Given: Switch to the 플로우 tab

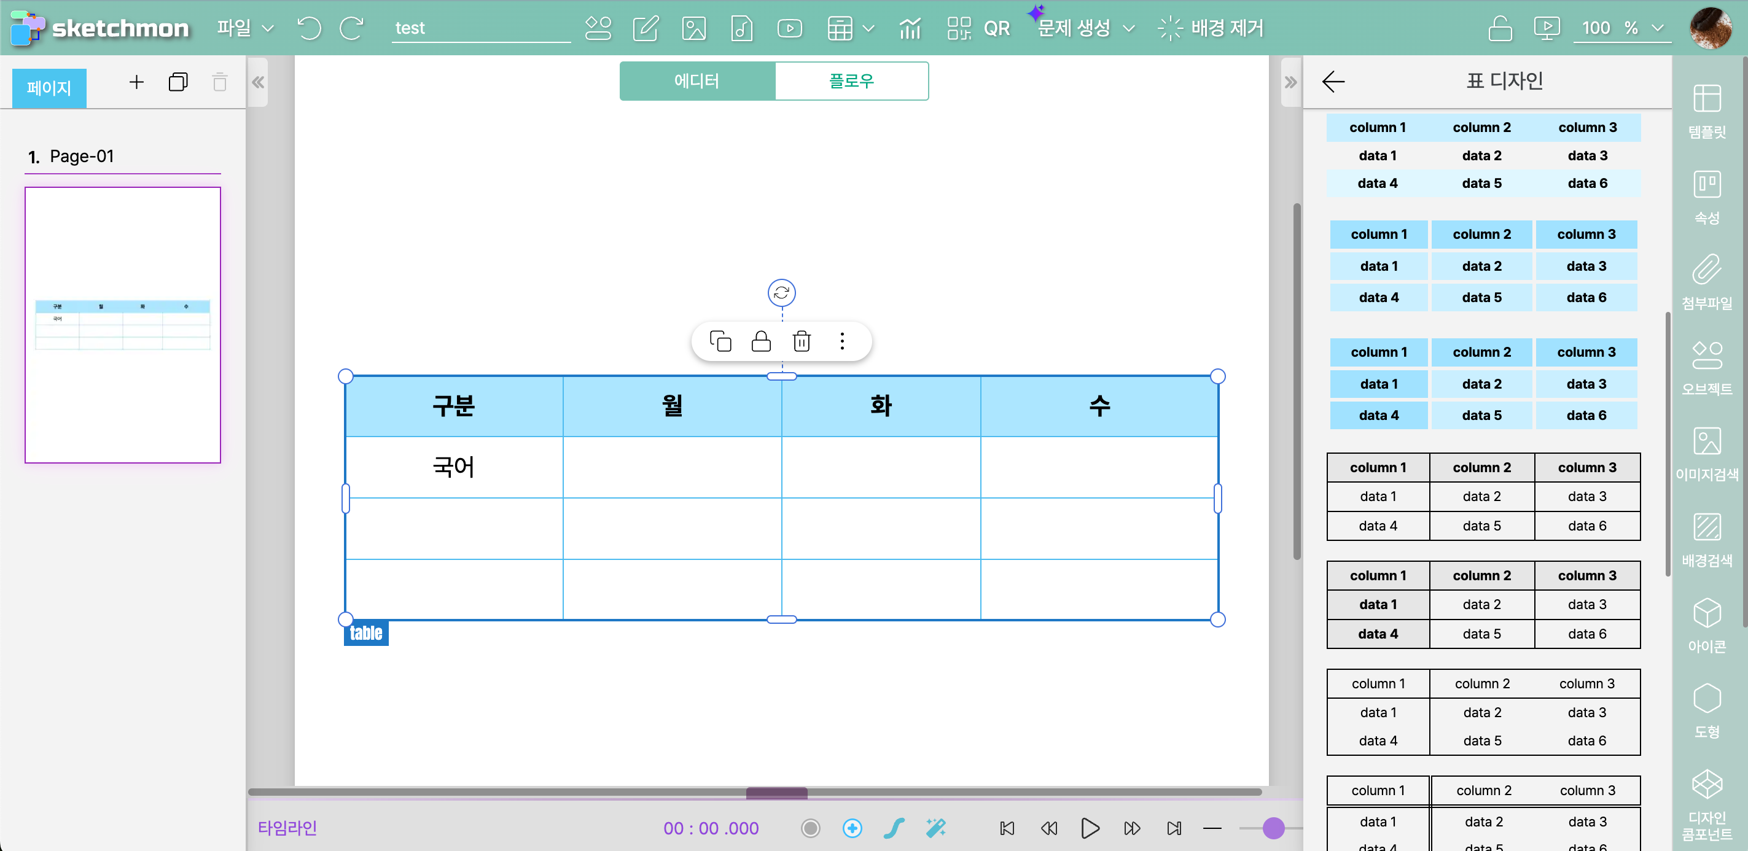Looking at the screenshot, I should point(851,80).
